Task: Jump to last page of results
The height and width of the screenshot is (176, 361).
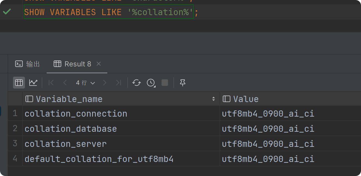Action: (x=118, y=83)
